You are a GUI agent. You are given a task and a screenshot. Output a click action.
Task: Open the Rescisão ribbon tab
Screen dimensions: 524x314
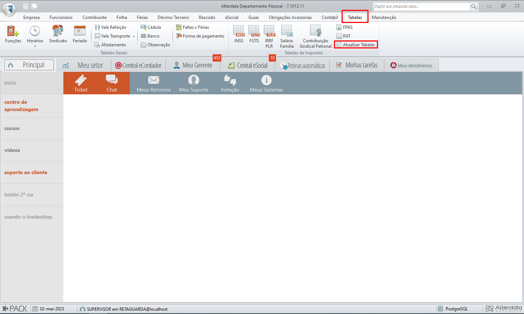207,17
